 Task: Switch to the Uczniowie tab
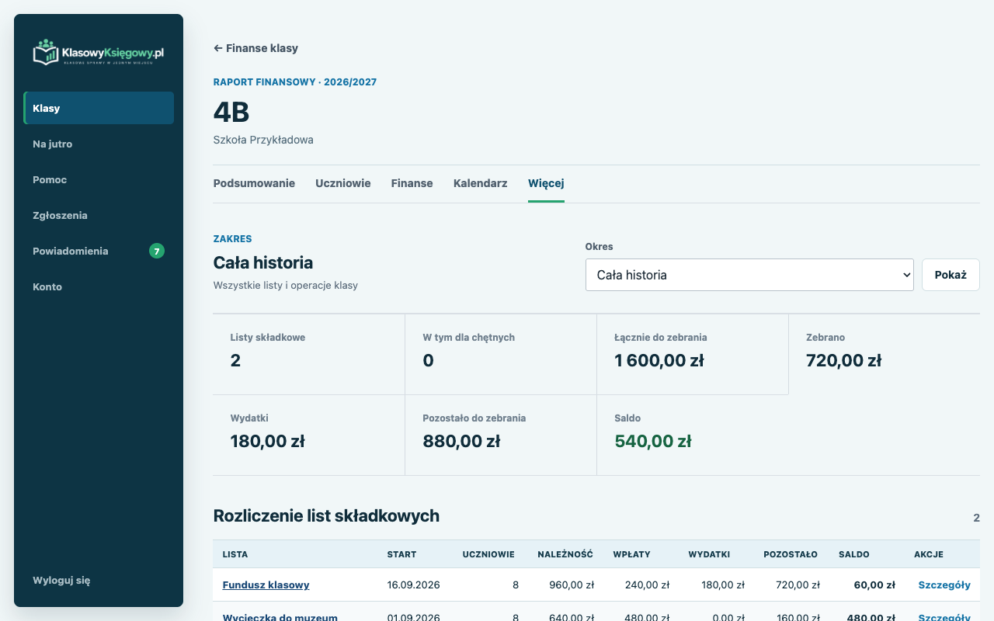(342, 184)
